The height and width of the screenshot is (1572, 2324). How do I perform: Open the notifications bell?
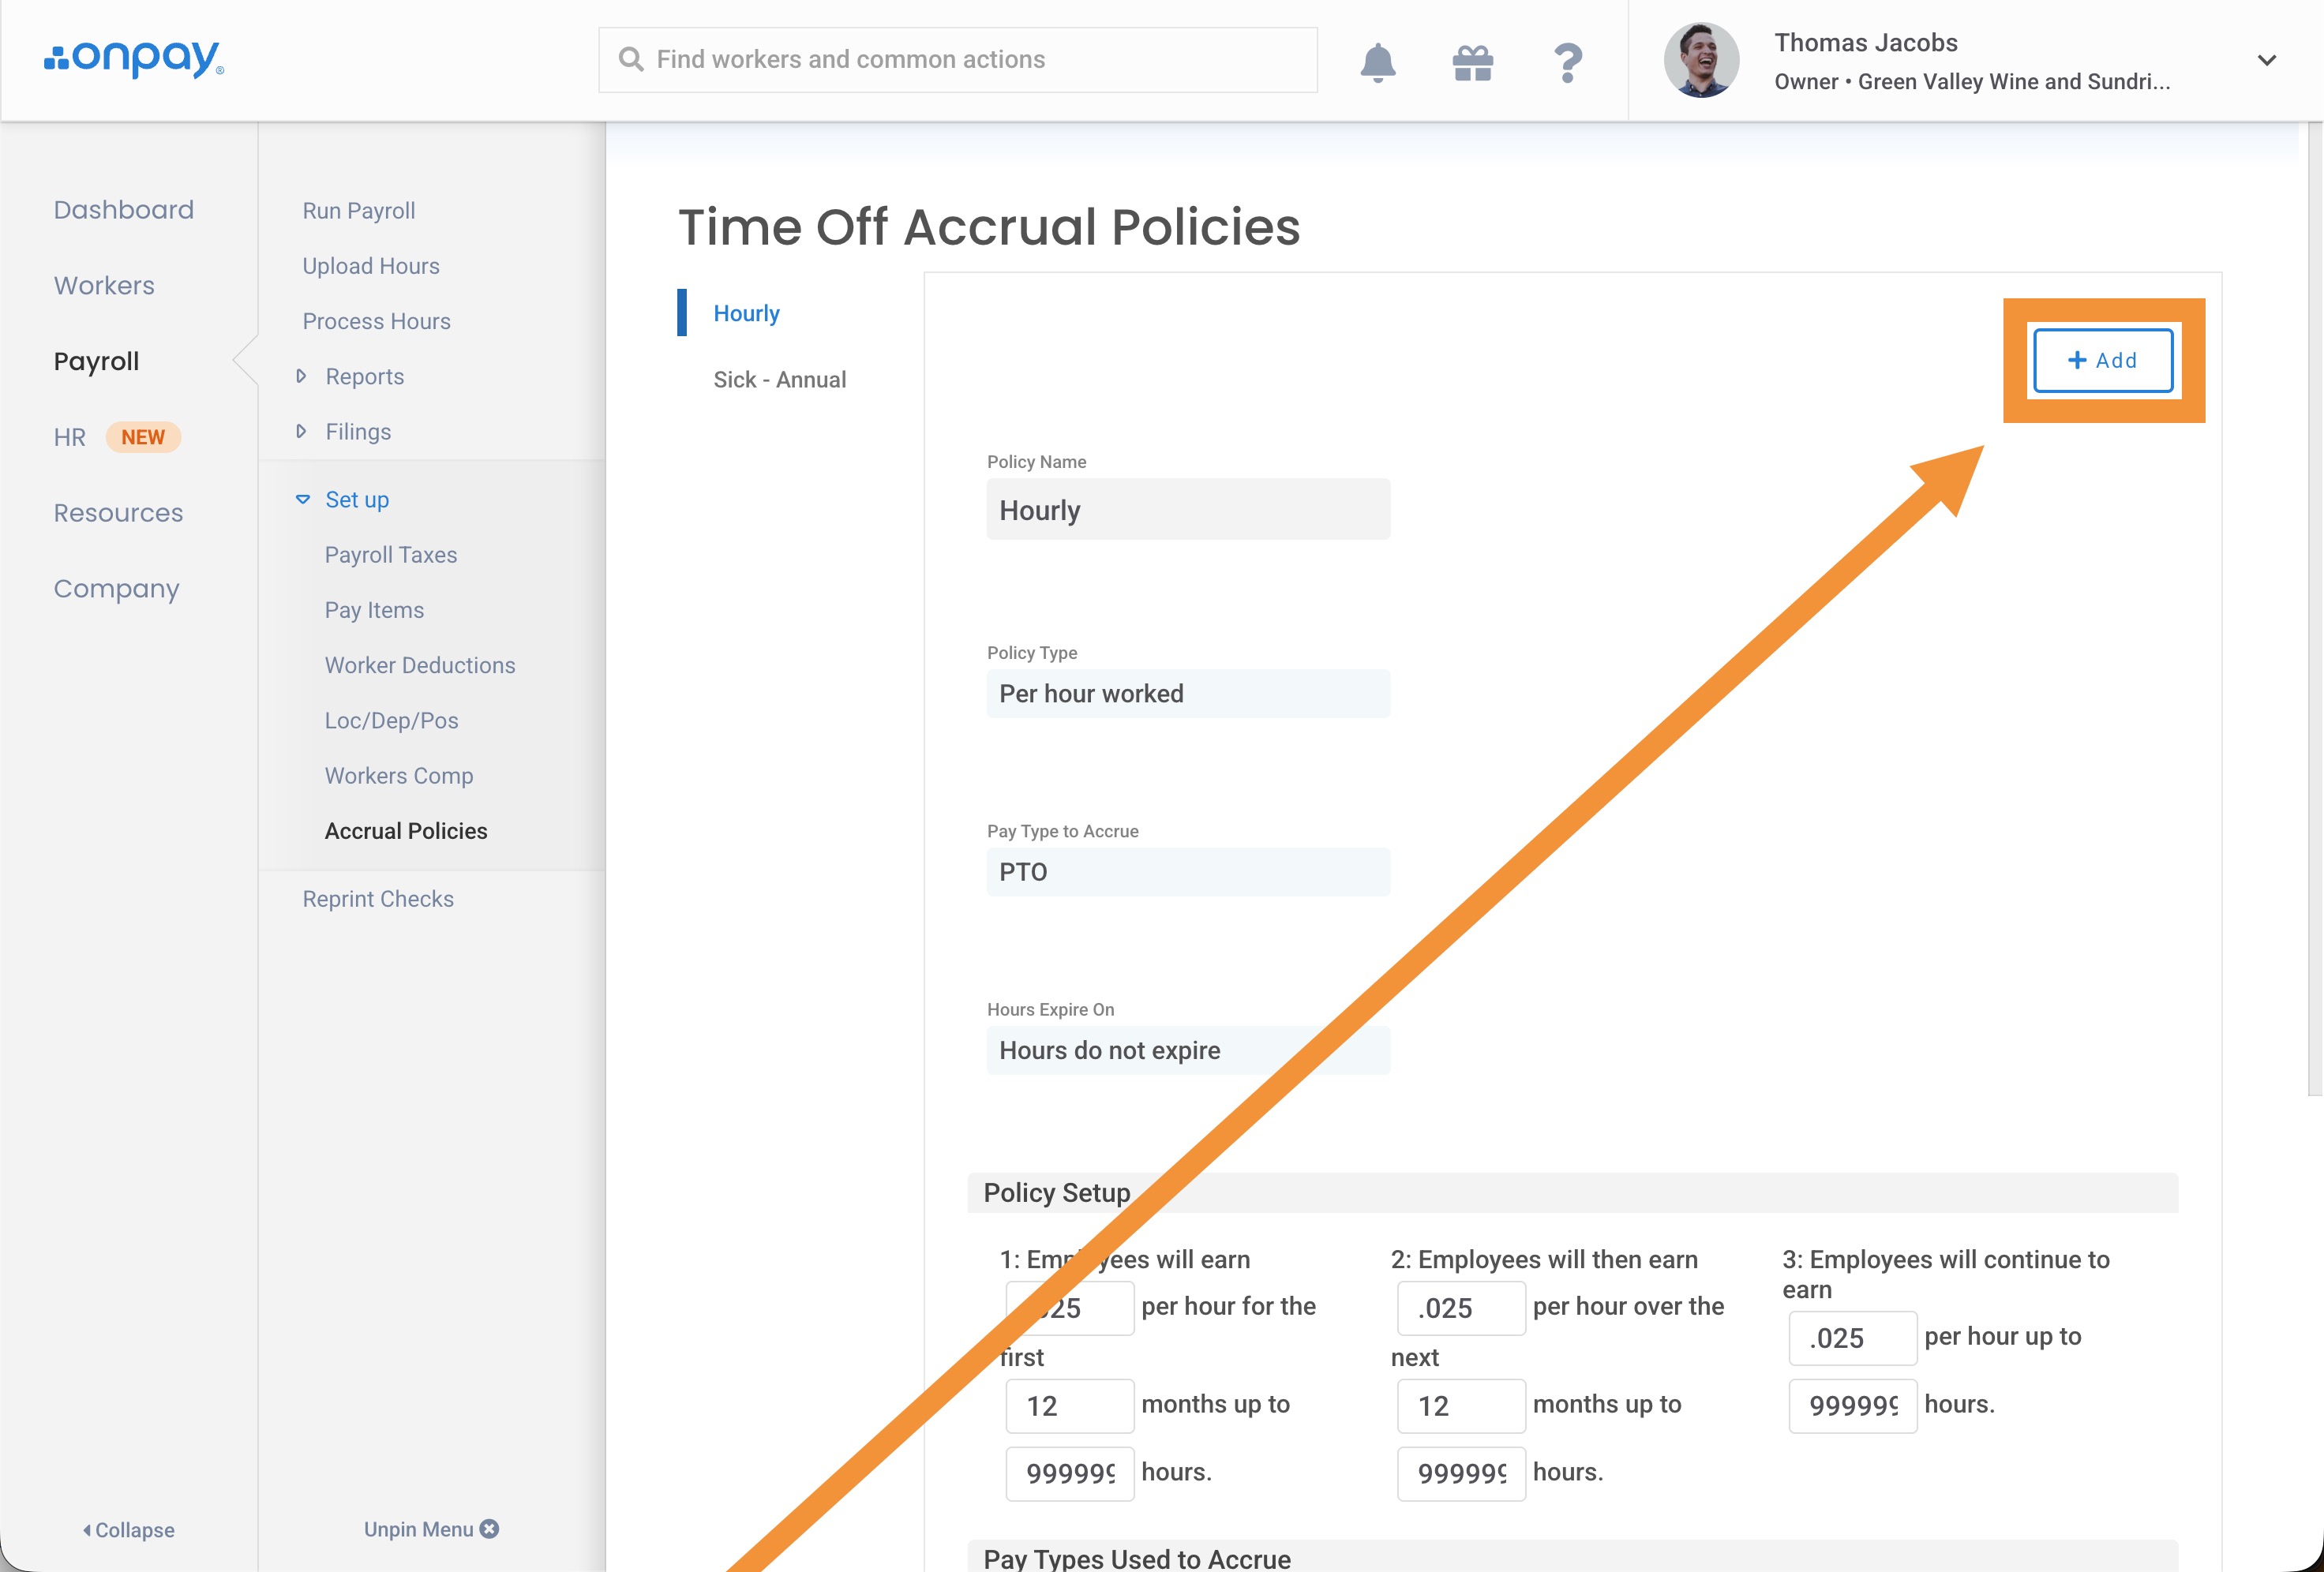coord(1377,62)
